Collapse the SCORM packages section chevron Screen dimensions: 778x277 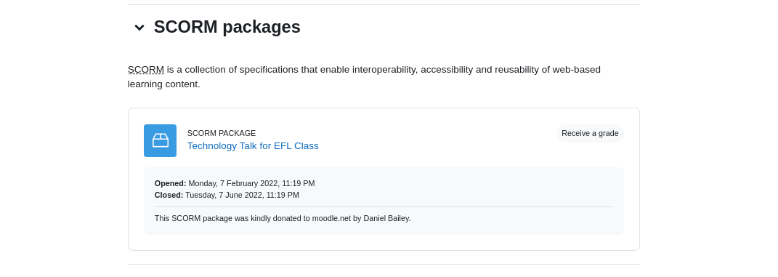[139, 28]
